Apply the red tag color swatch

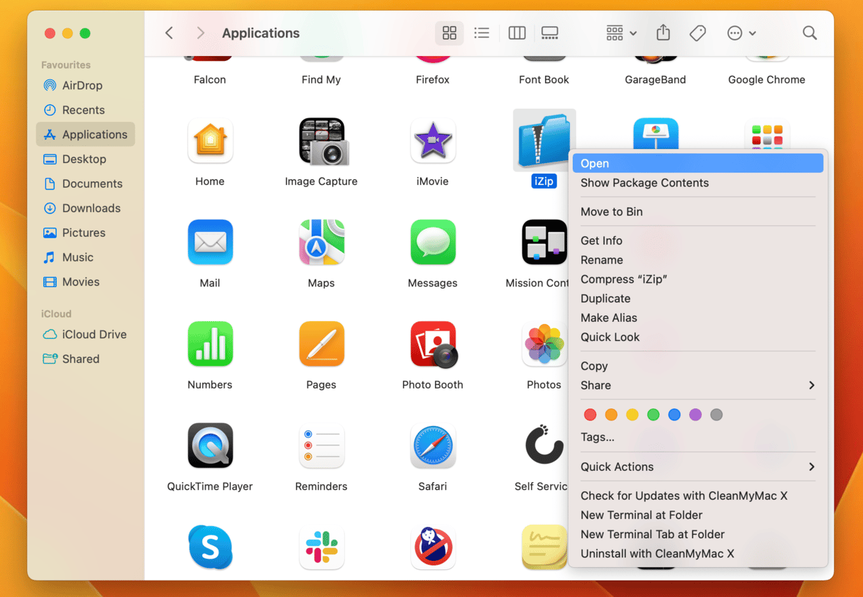[x=590, y=414]
